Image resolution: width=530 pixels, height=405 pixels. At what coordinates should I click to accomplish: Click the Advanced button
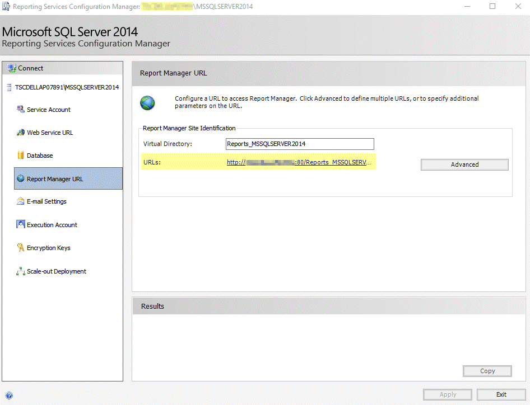point(464,164)
